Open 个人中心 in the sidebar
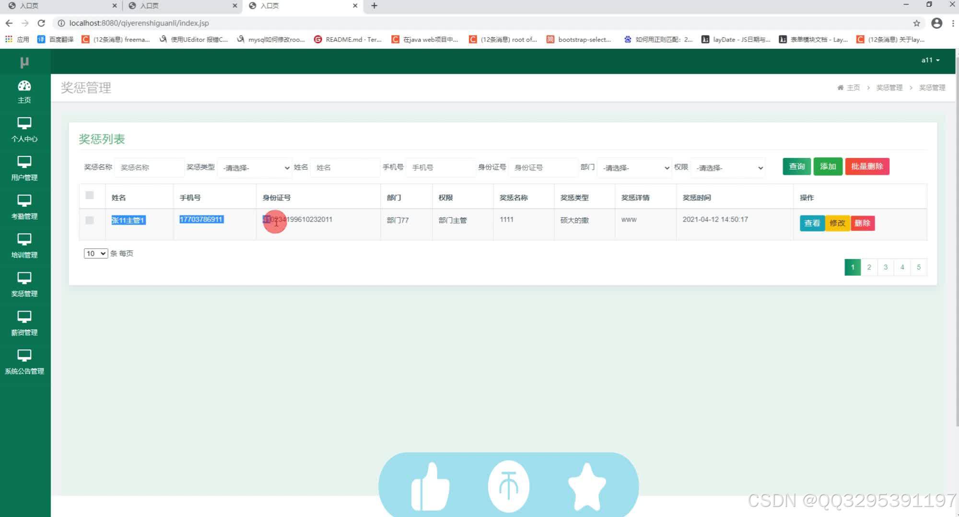Image resolution: width=959 pixels, height=517 pixels. pyautogui.click(x=24, y=130)
